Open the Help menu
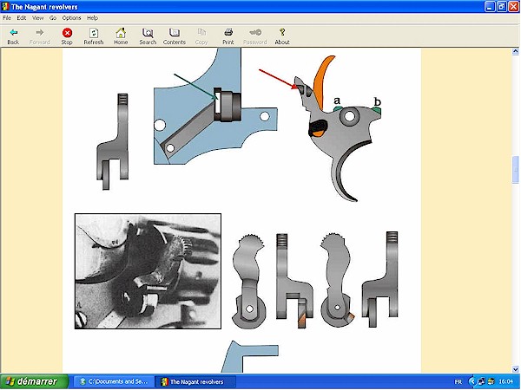This screenshot has height=390, width=521. pos(92,18)
